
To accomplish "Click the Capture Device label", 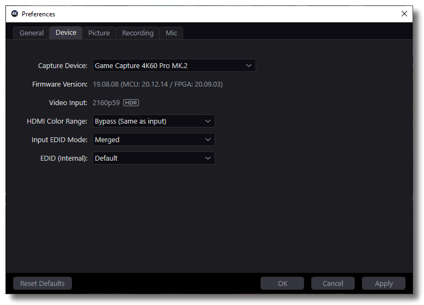I will point(62,65).
